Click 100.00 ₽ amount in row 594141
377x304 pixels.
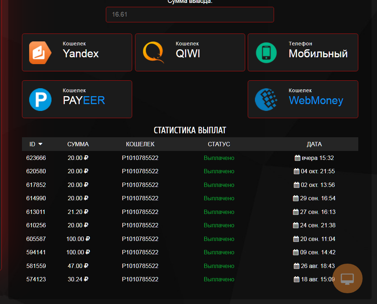78,252
